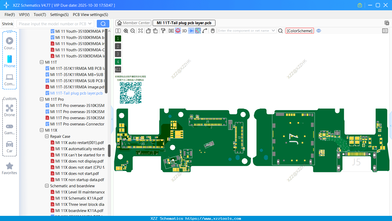The width and height of the screenshot is (392, 221).
Task: Mirror the PCB view horizontally
Action: point(171,31)
